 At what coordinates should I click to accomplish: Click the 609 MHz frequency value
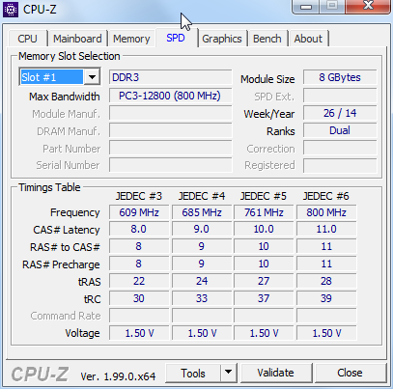point(139,212)
